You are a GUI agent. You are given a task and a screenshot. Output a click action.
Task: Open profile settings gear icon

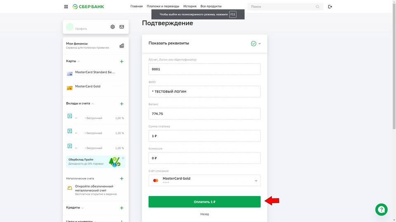click(113, 27)
